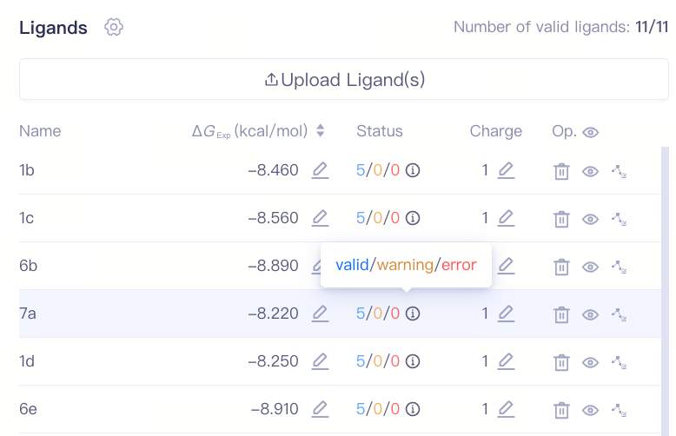Open structure icon for ligand 6e
Viewport: 676px width, 436px height.
coord(620,409)
